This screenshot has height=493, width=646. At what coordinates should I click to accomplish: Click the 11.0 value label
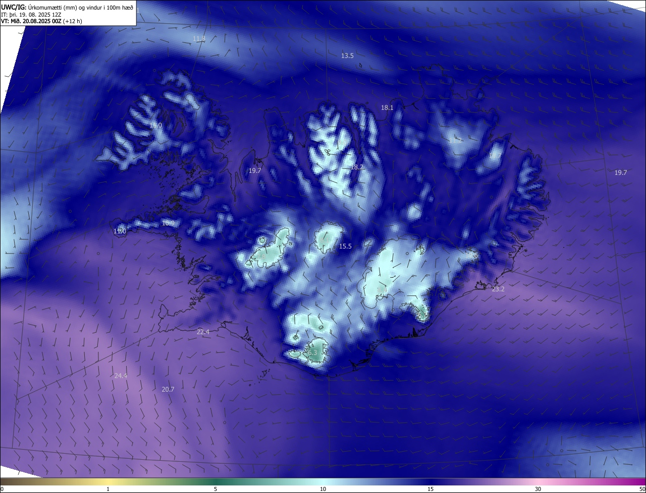pyautogui.click(x=120, y=231)
